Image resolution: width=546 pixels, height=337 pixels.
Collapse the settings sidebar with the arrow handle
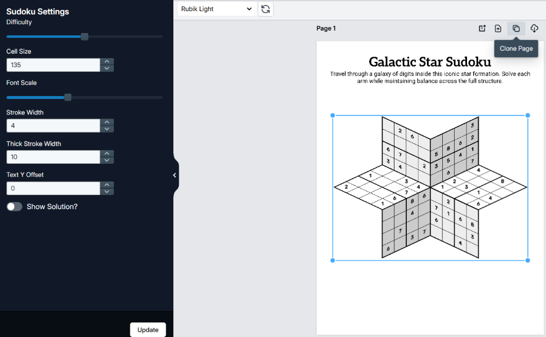[x=174, y=175]
